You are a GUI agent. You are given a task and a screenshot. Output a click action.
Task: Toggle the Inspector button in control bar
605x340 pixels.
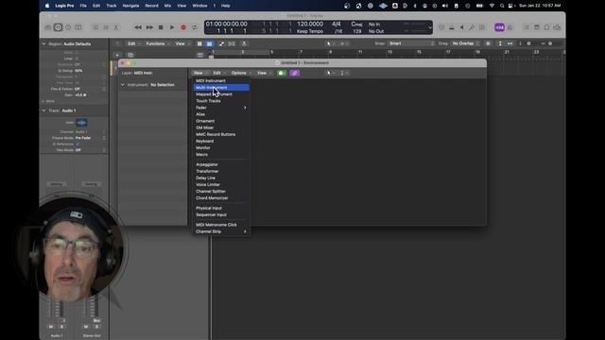click(x=58, y=27)
